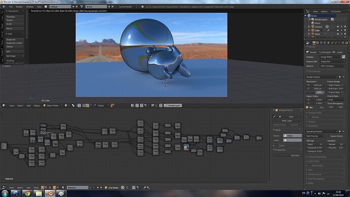Click the Duplicate button
Screen dimensions: 350x197
pyautogui.click(x=15, y=40)
